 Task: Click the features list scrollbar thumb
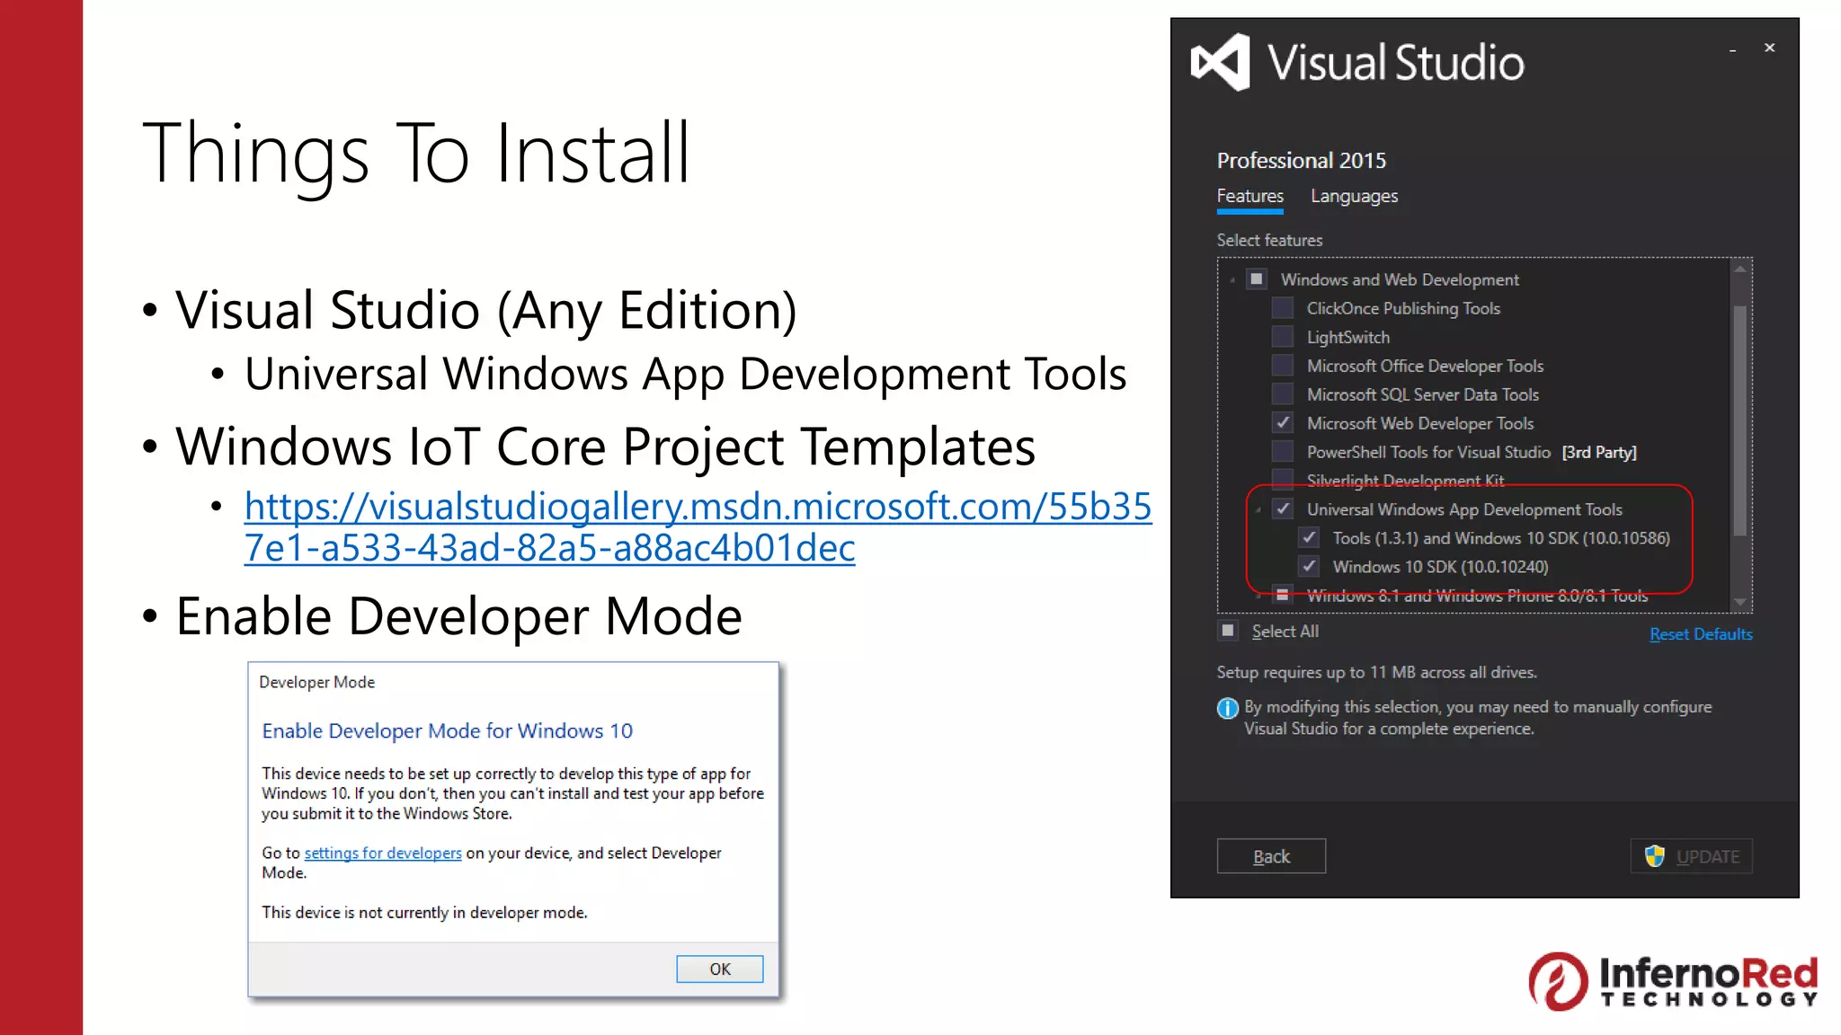(1740, 420)
